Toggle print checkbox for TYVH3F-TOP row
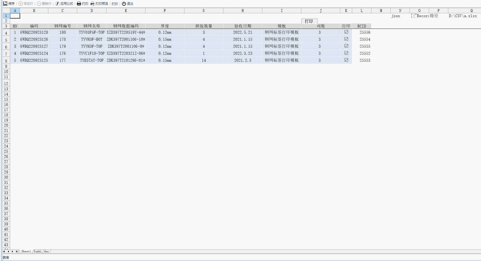This screenshot has width=481, height=261. (346, 46)
